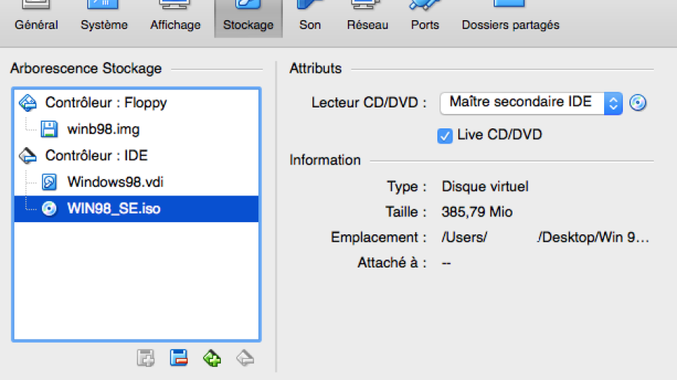
Task: Click the Emplacement path text
Action: point(545,237)
